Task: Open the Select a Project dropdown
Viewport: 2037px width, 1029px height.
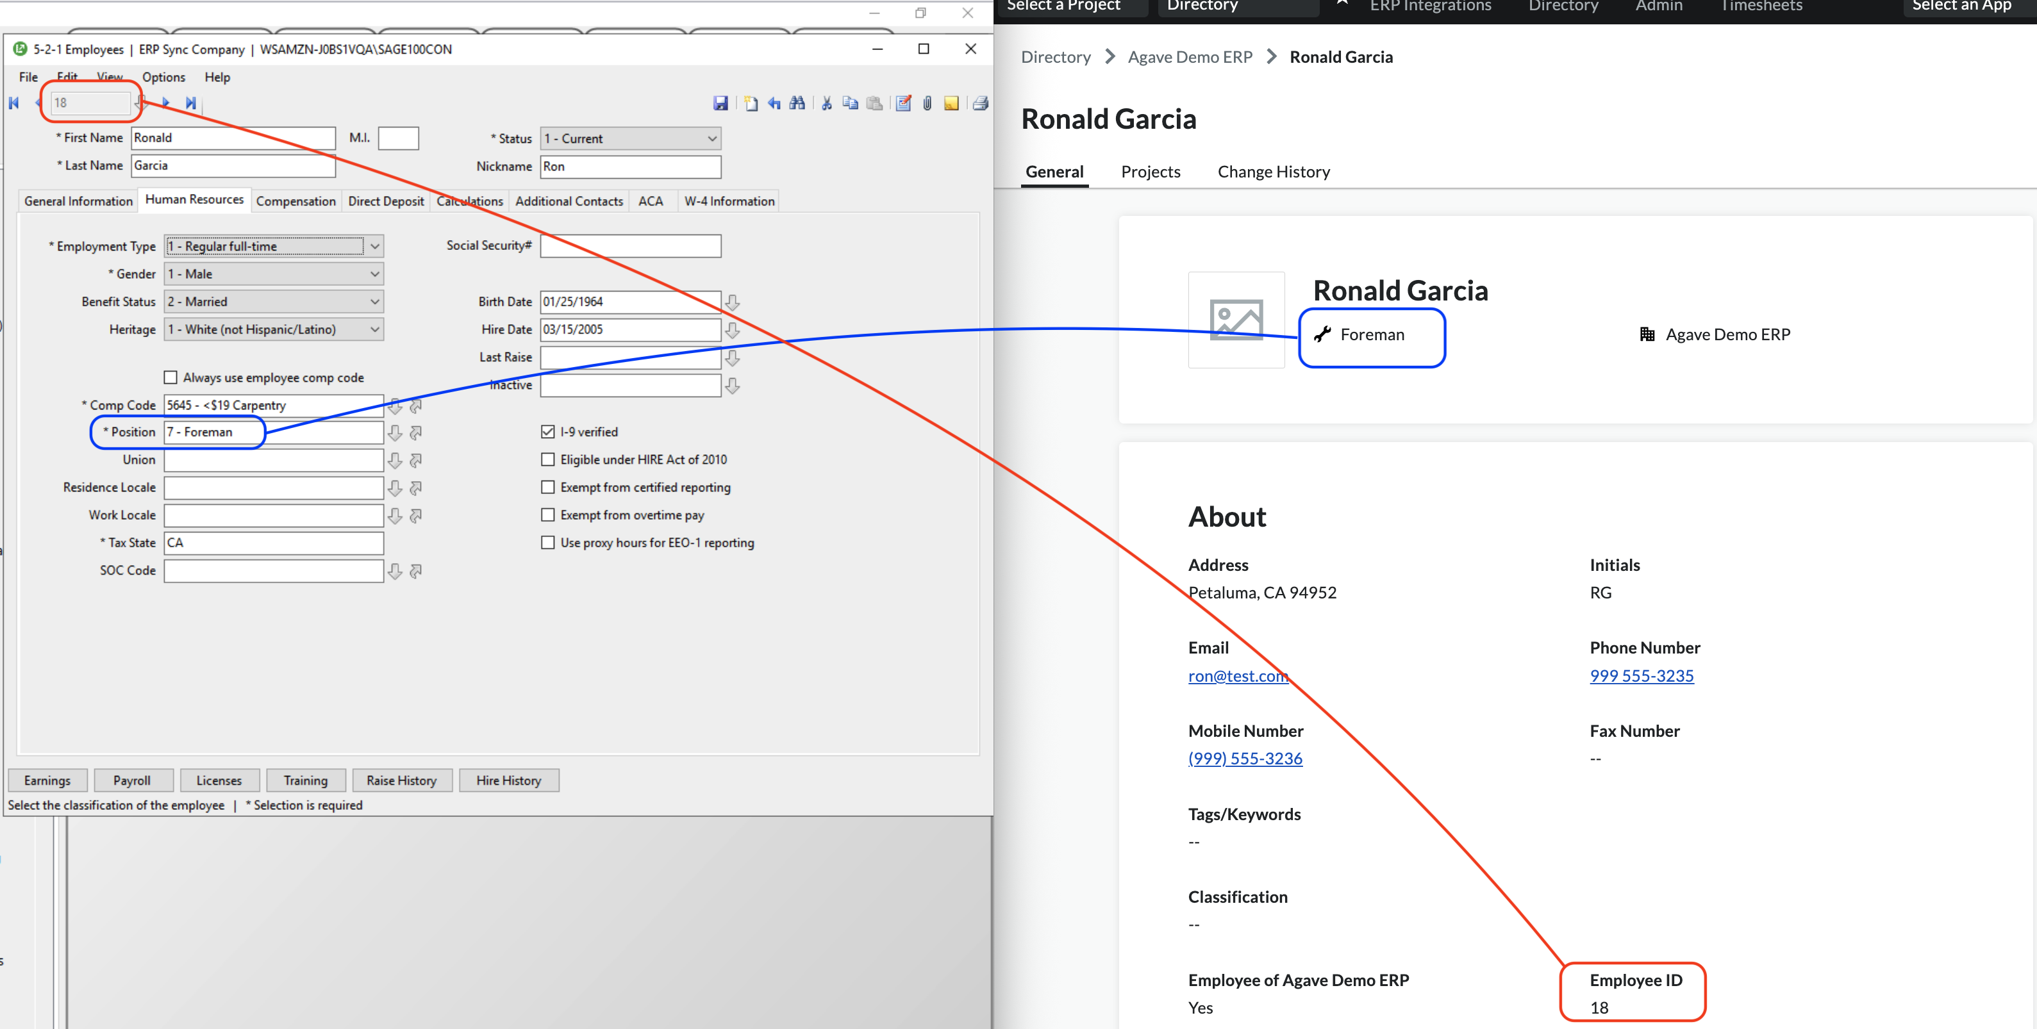Action: tap(1072, 7)
